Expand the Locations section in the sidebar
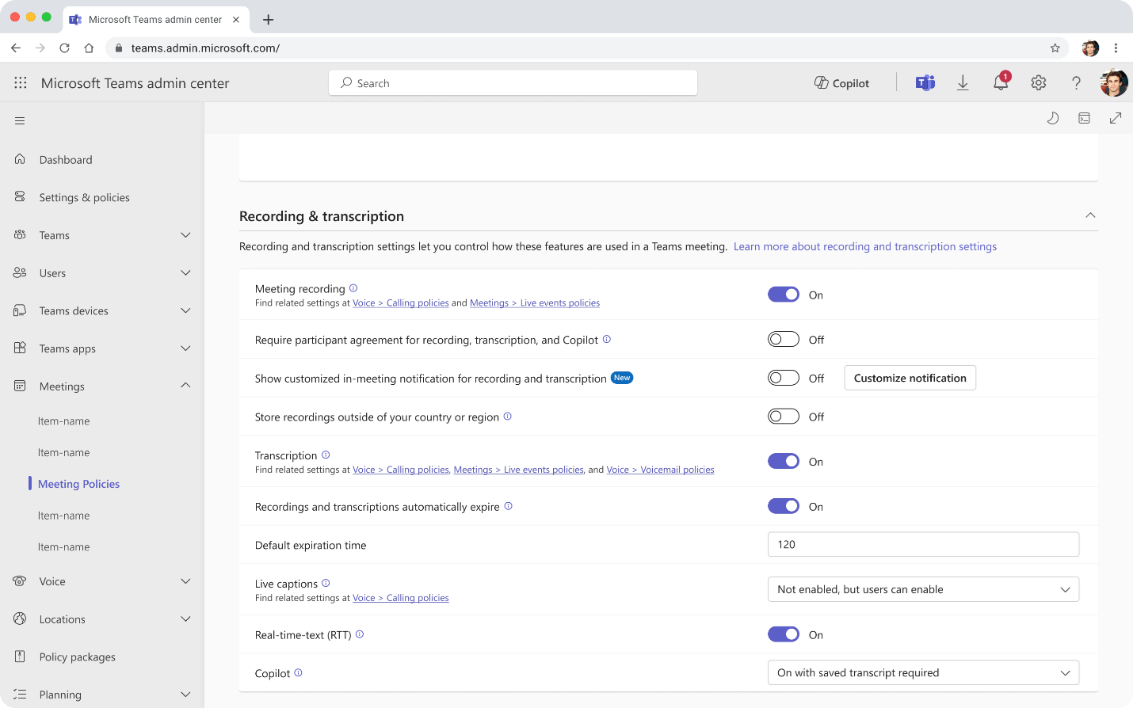Viewport: 1133px width, 708px height. (x=185, y=619)
